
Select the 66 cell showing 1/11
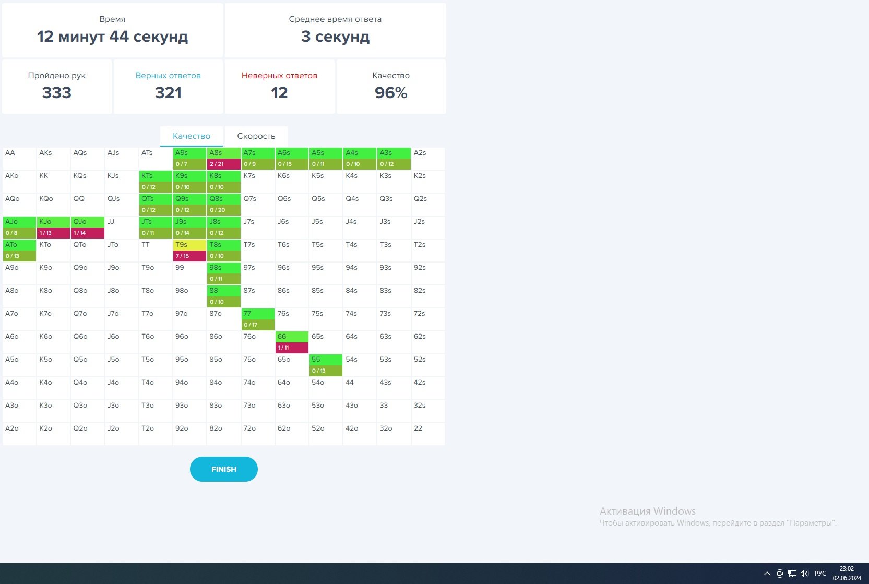(x=292, y=342)
